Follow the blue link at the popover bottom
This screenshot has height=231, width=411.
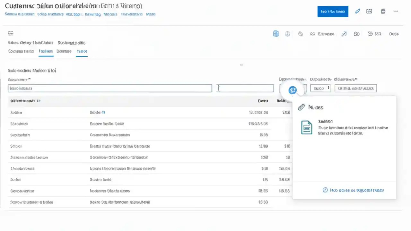pyautogui.click(x=356, y=190)
